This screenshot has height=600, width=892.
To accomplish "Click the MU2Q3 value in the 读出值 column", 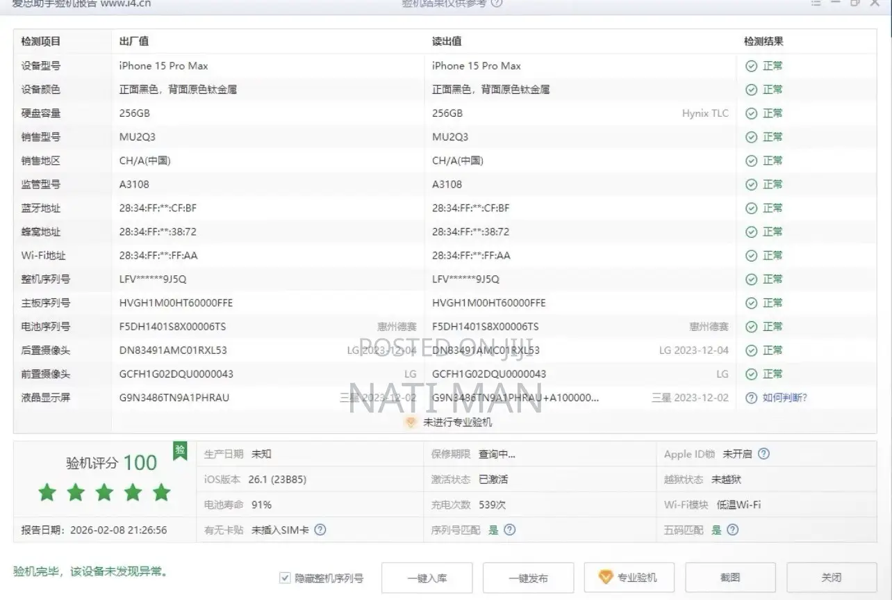I will [450, 137].
